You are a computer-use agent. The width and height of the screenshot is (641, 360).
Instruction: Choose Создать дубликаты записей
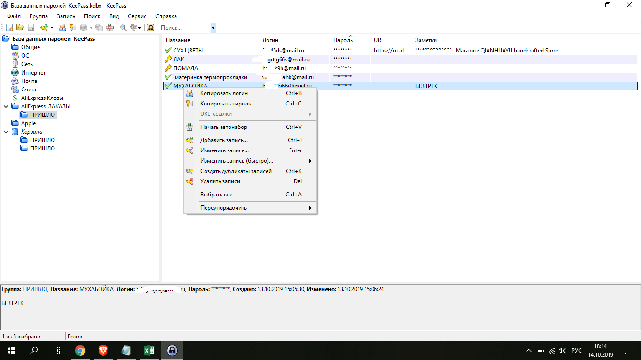250,171
